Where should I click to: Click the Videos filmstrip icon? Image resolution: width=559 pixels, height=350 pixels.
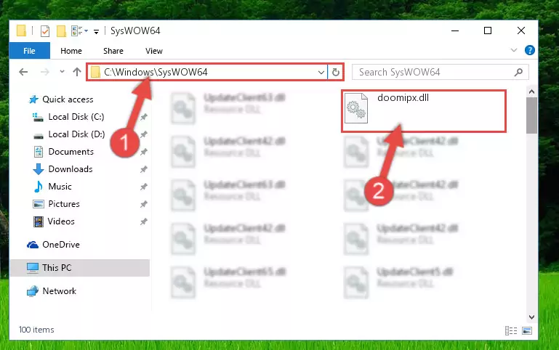38,221
